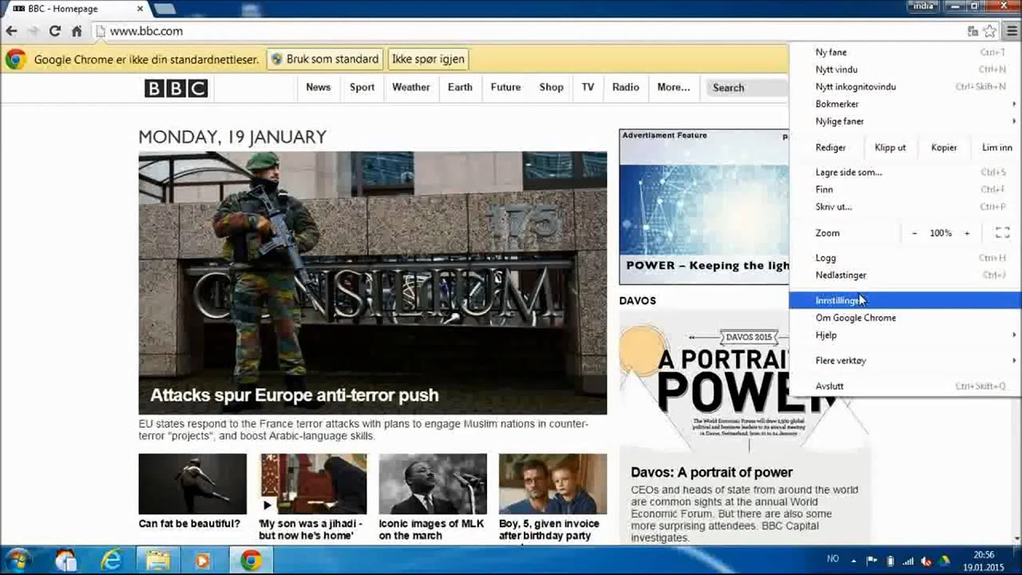Increase zoom with the plus button
Viewport: 1022px width, 575px height.
967,233
